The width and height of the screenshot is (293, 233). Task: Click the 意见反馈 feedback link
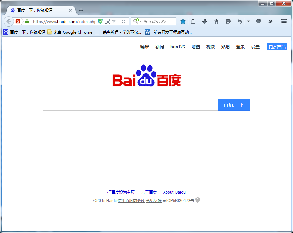pos(153,201)
